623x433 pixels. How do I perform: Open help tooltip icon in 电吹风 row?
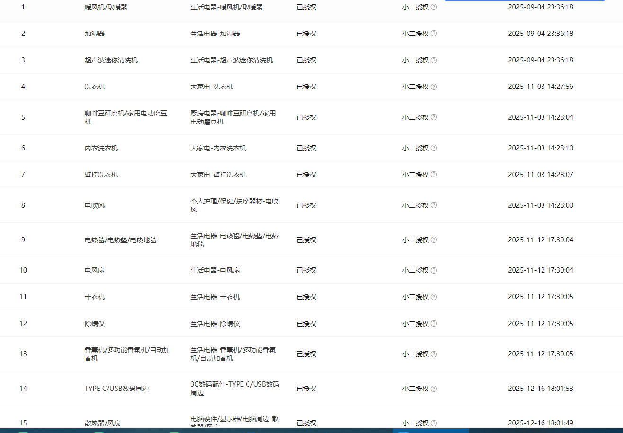point(434,205)
